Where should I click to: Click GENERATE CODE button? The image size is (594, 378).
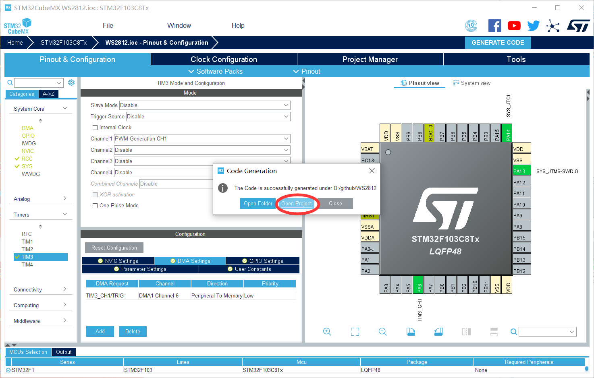498,43
